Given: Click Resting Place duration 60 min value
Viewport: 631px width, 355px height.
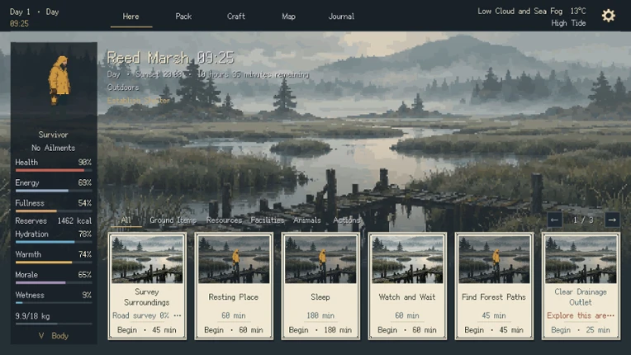Looking at the screenshot, I should (x=234, y=315).
